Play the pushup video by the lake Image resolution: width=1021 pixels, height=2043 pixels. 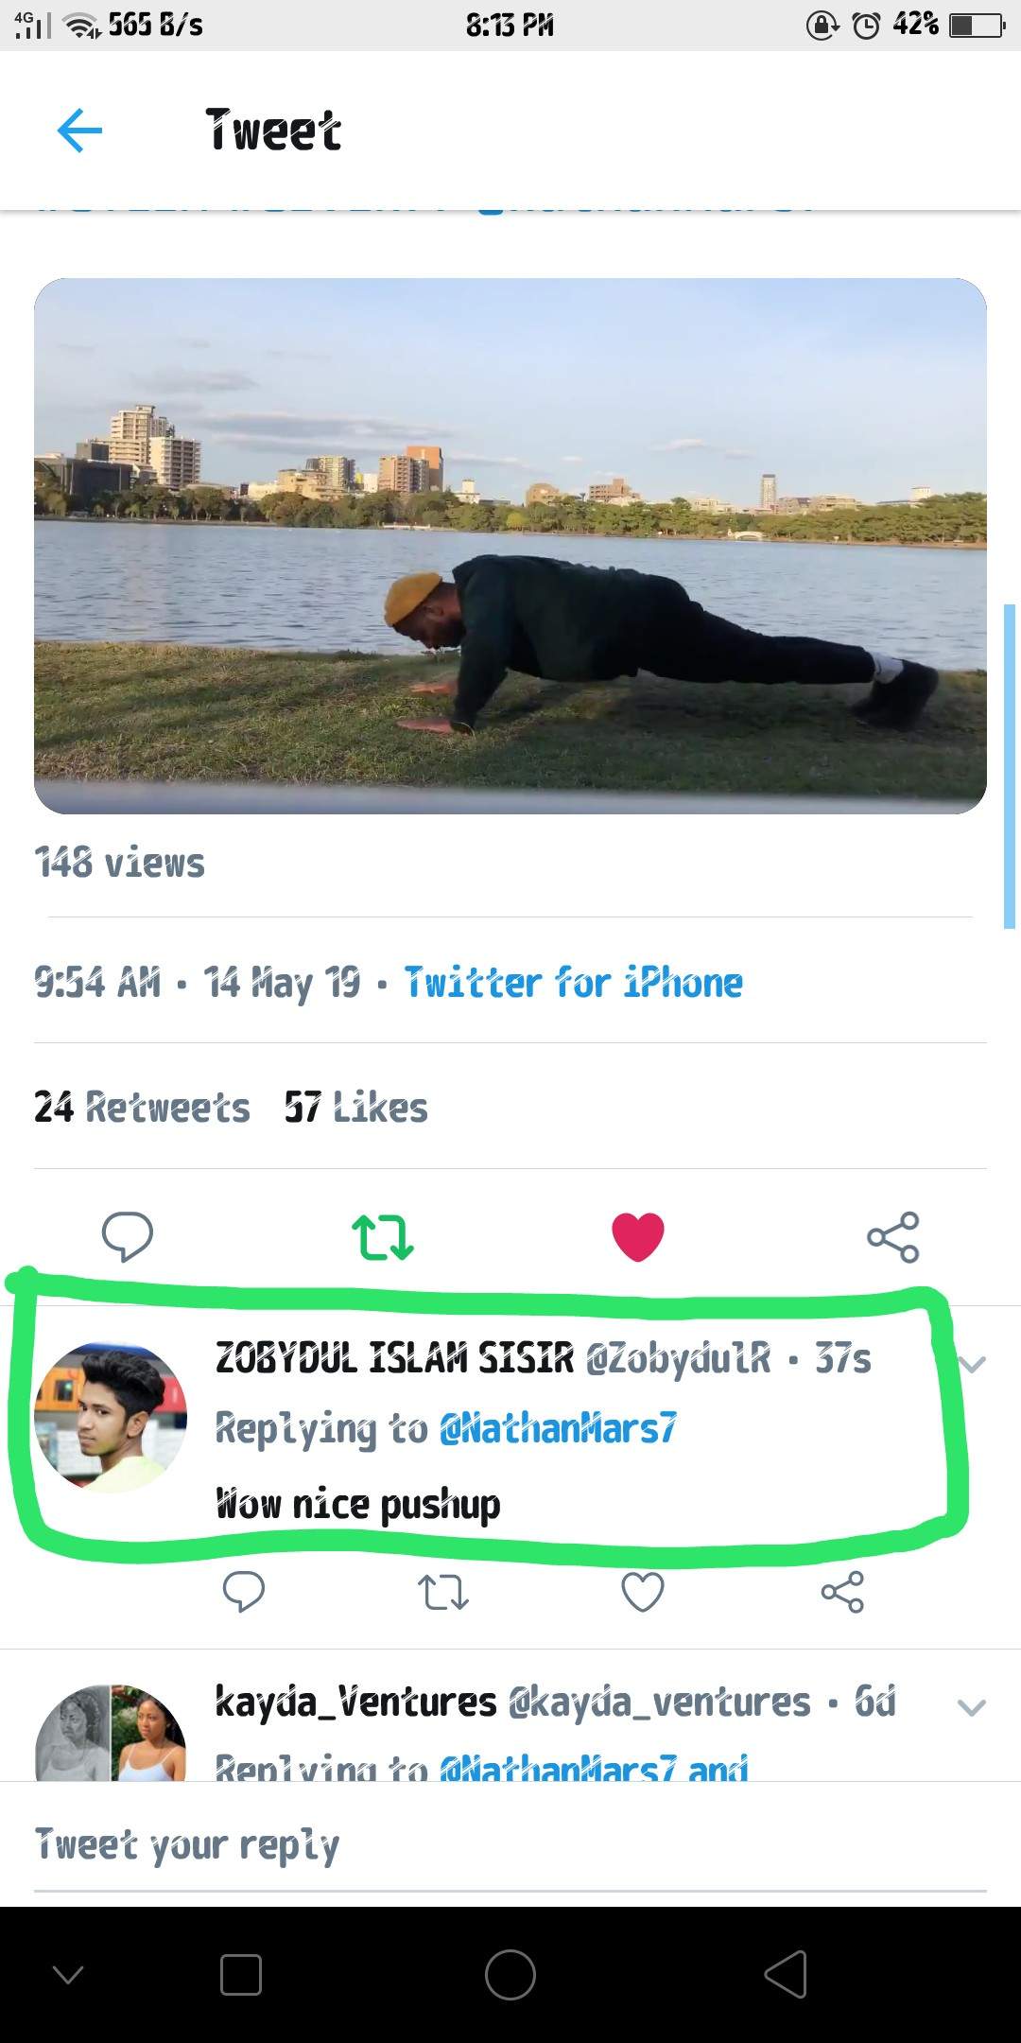(x=510, y=546)
